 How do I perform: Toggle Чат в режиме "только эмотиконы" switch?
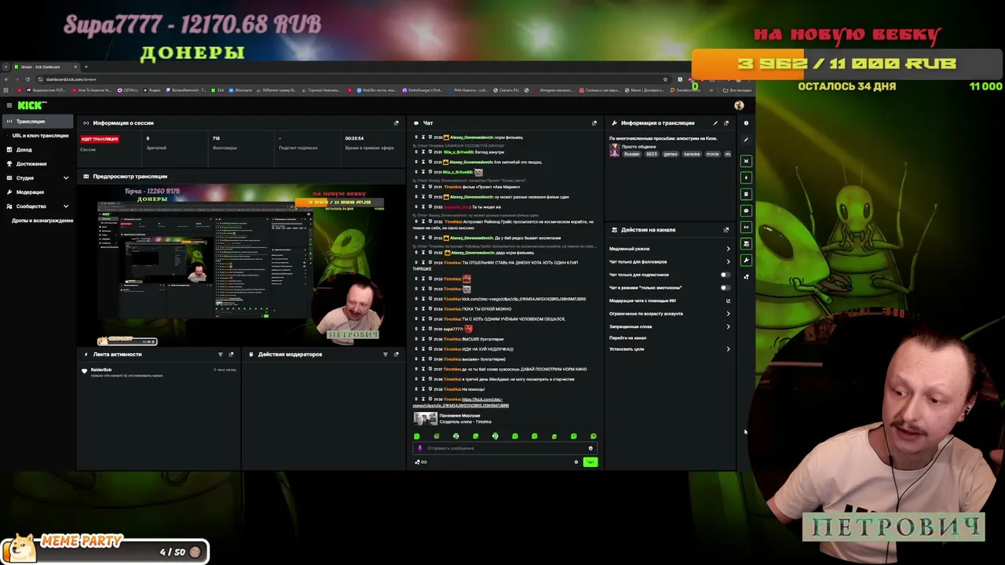(725, 288)
